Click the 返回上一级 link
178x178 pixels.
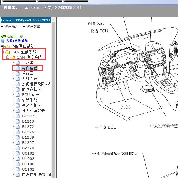pyautogui.click(x=15, y=36)
